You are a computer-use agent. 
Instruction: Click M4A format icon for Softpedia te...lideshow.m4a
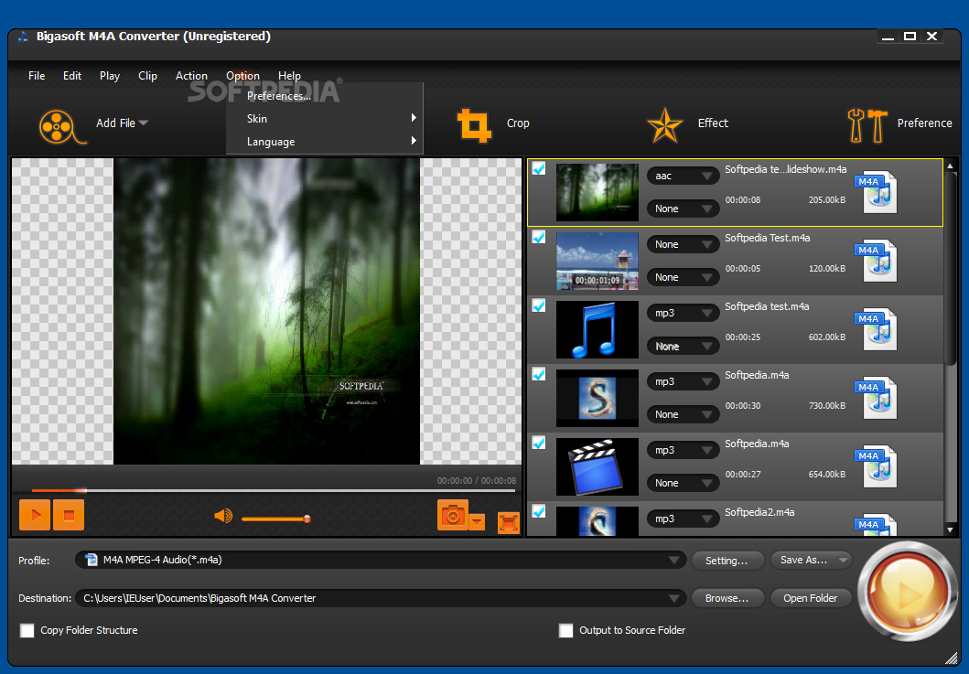coord(877,192)
